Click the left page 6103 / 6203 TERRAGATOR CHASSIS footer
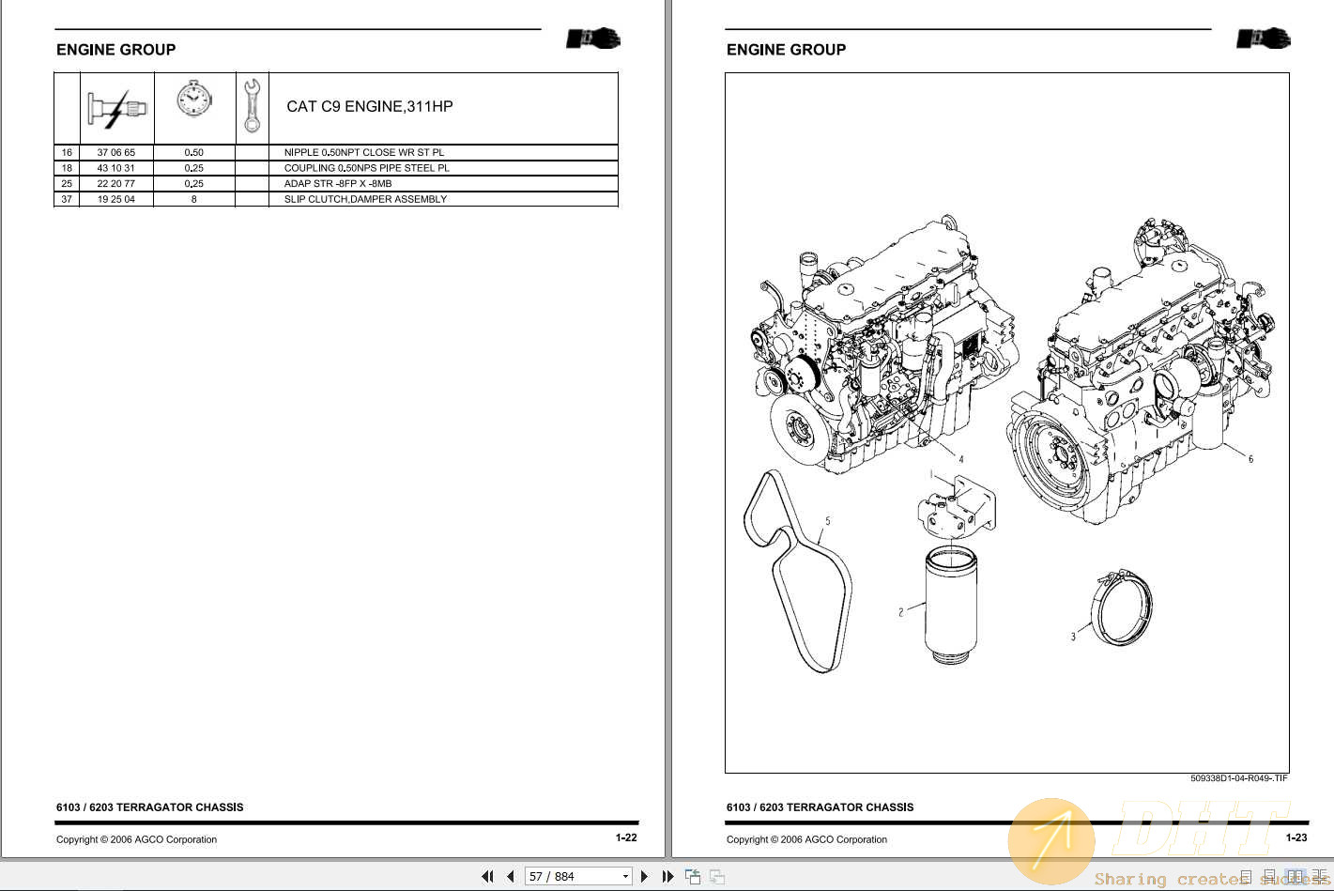The height and width of the screenshot is (891, 1334). (150, 807)
